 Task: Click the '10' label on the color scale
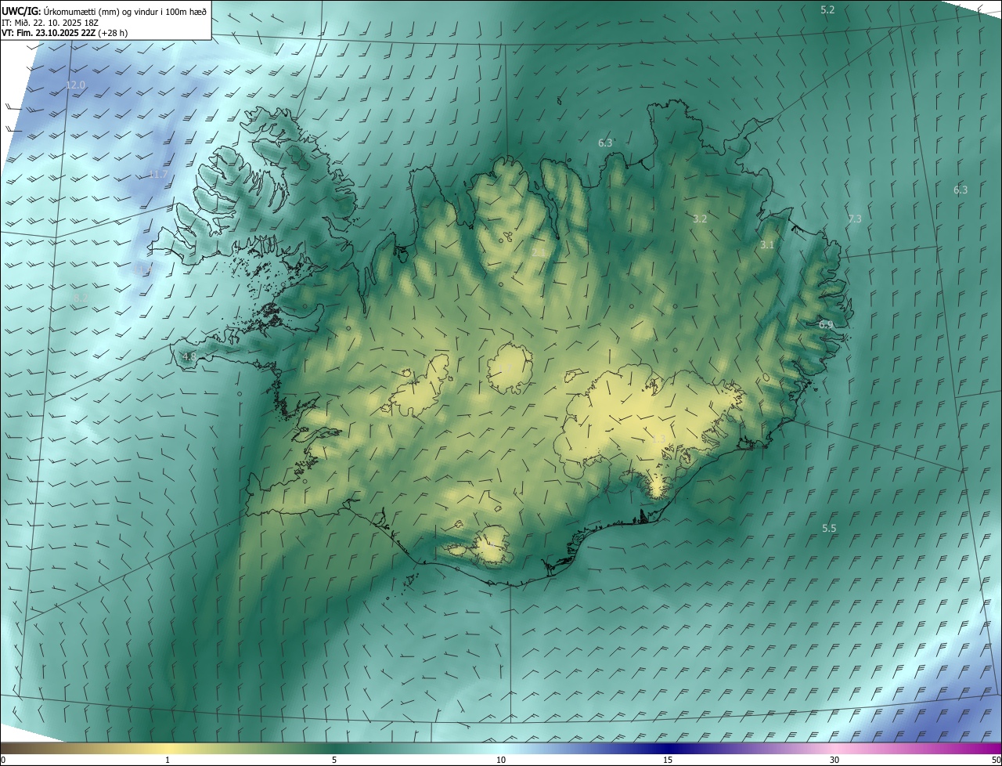pos(501,760)
